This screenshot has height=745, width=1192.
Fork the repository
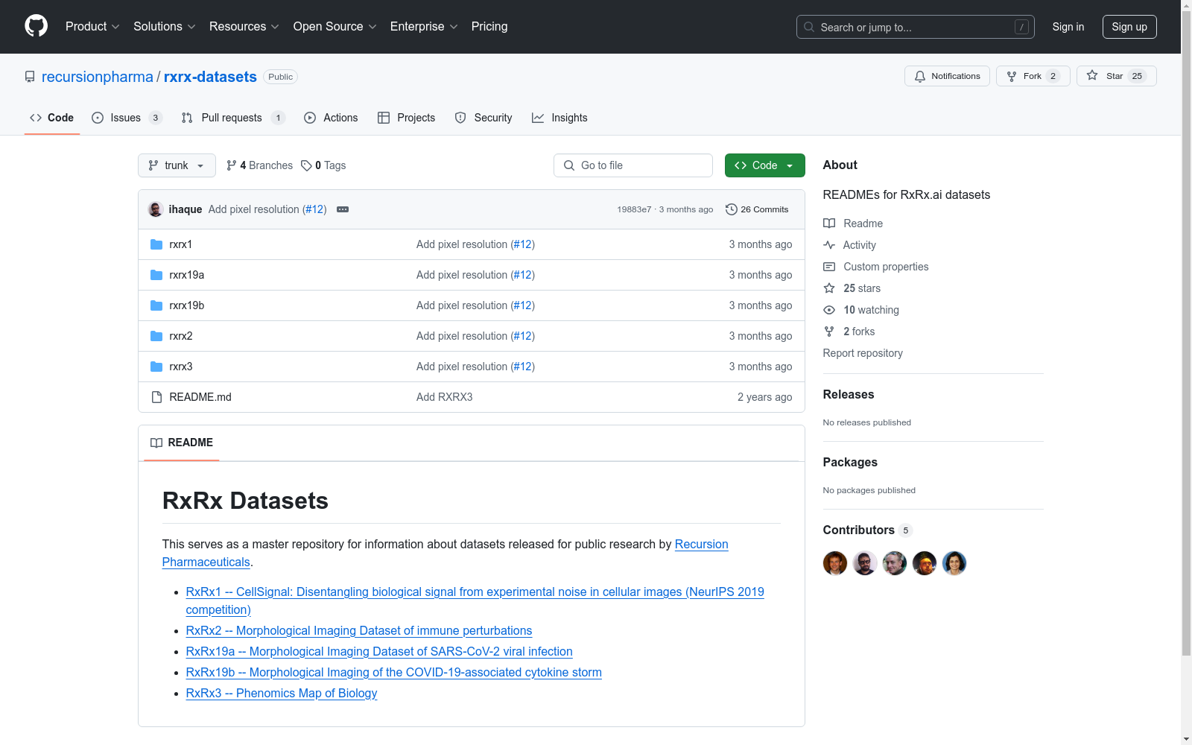click(x=1033, y=76)
